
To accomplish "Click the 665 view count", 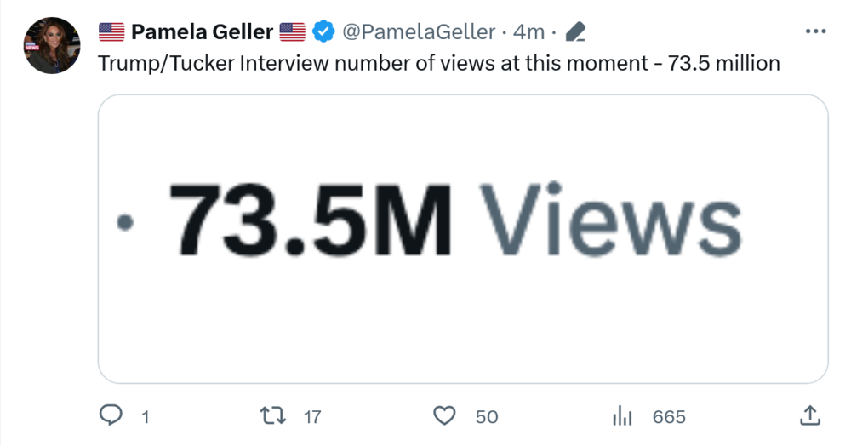I will point(669,417).
